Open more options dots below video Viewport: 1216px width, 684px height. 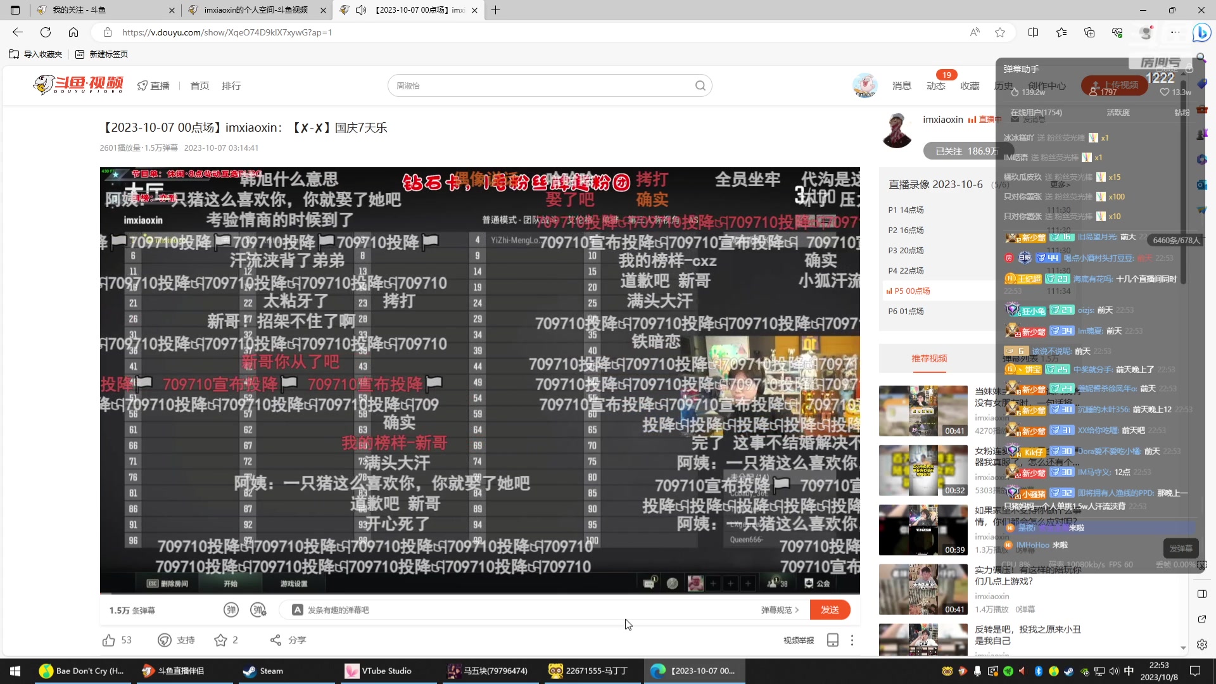coord(852,640)
